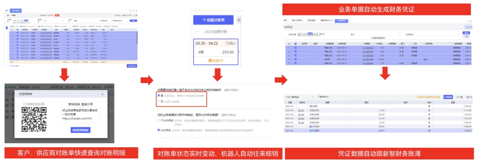Click the WeChat share QR code
This screenshot has width=479, height=164.
(34, 119)
